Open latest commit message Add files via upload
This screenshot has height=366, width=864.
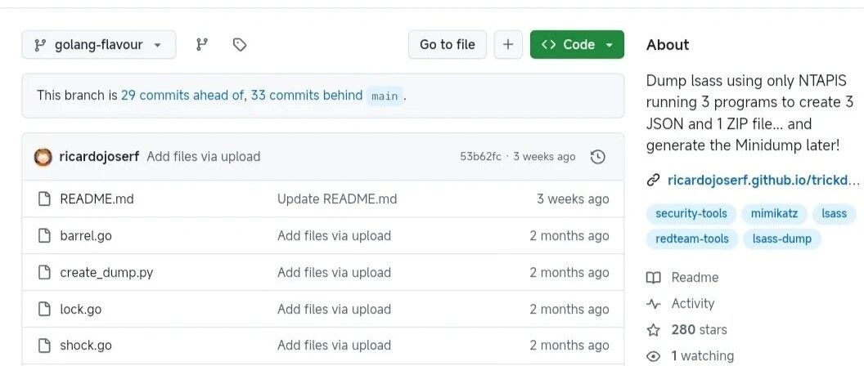(x=204, y=157)
